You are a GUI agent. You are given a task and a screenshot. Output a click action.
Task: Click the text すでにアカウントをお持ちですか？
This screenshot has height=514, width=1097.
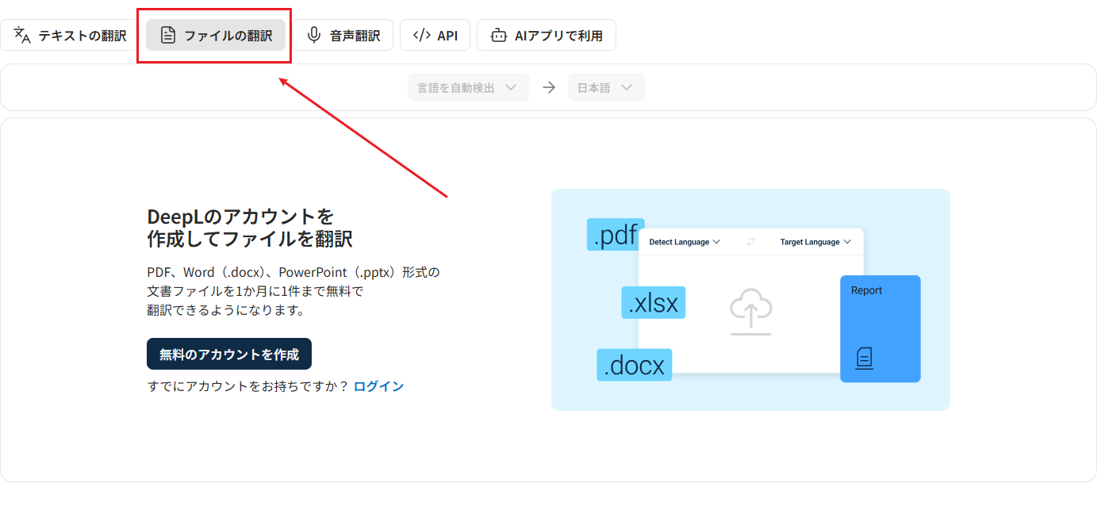click(248, 386)
